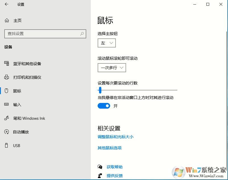Screen dimensions: 228x180
Task: Open the 选择主按钮 dropdown showing 左
Action: 106,43
